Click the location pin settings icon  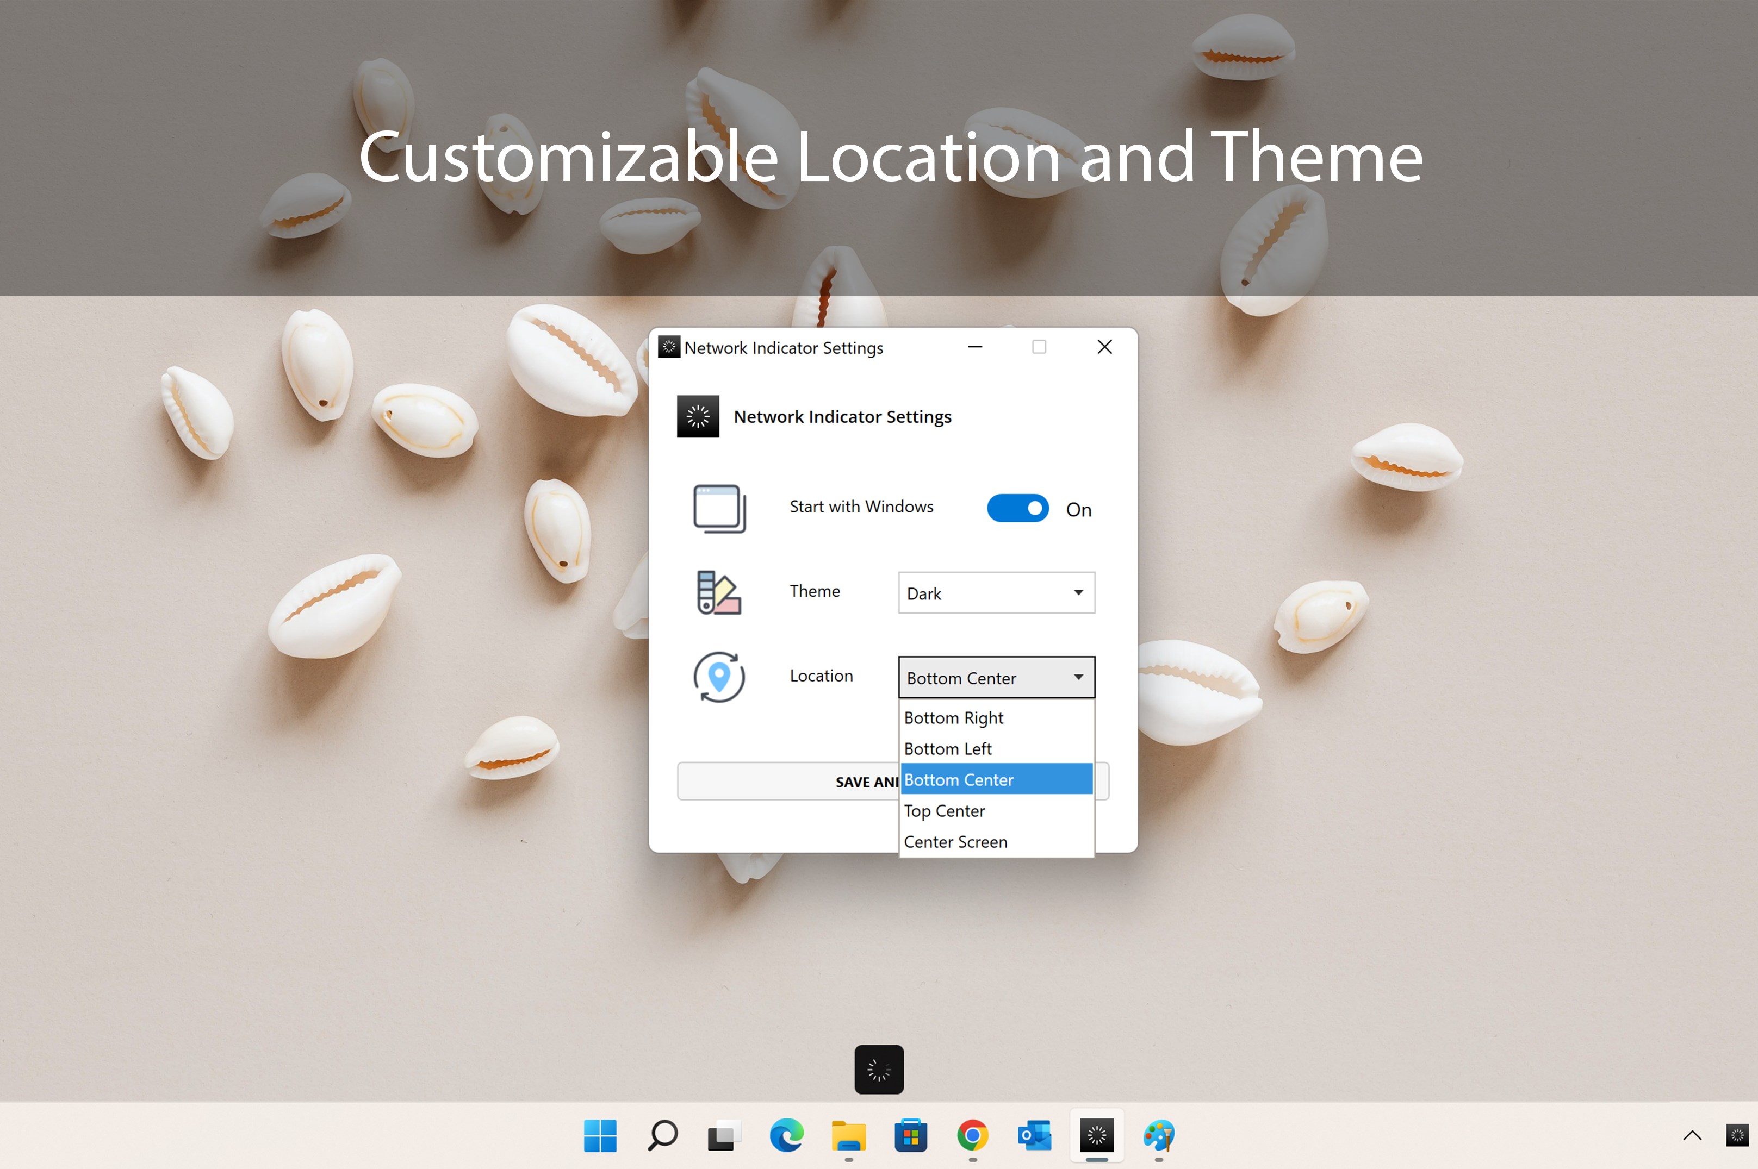(x=719, y=677)
